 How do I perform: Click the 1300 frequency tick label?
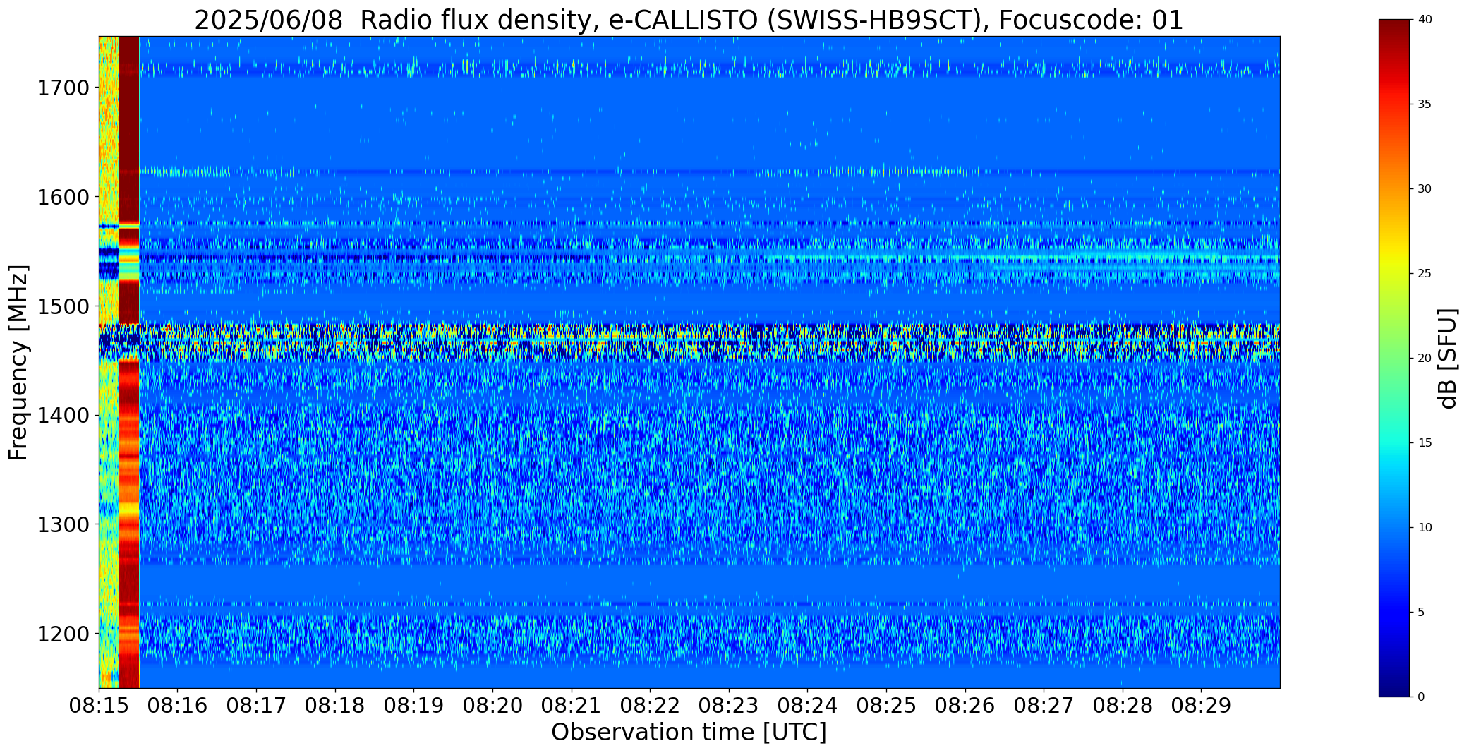click(x=63, y=524)
